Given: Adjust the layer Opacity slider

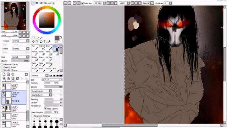Looking at the screenshot, I should pos(20,61).
